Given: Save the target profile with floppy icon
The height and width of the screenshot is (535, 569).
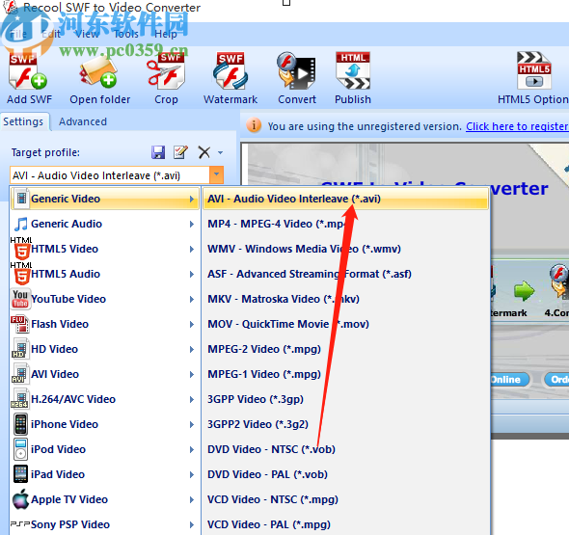Looking at the screenshot, I should pos(158,152).
